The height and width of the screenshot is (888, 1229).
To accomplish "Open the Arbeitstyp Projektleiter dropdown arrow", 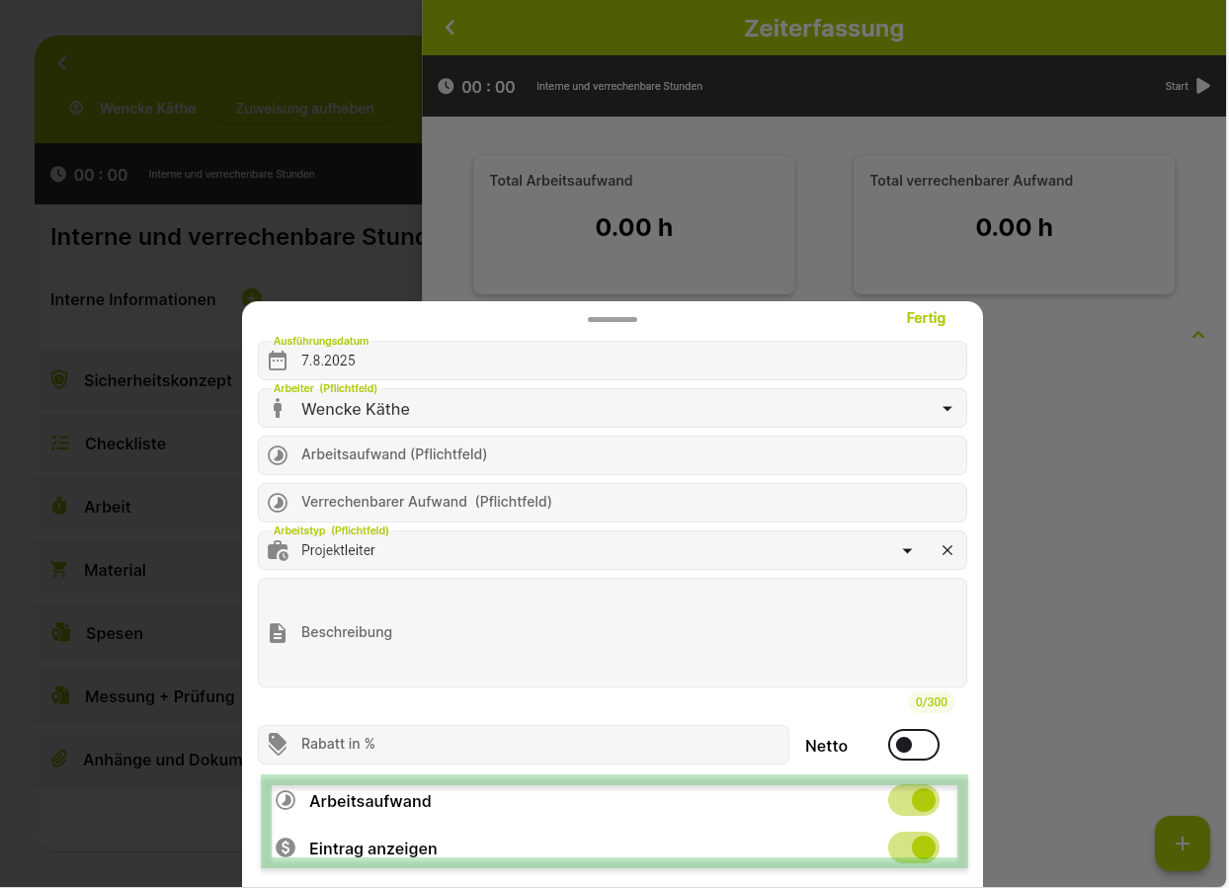I will pos(907,550).
